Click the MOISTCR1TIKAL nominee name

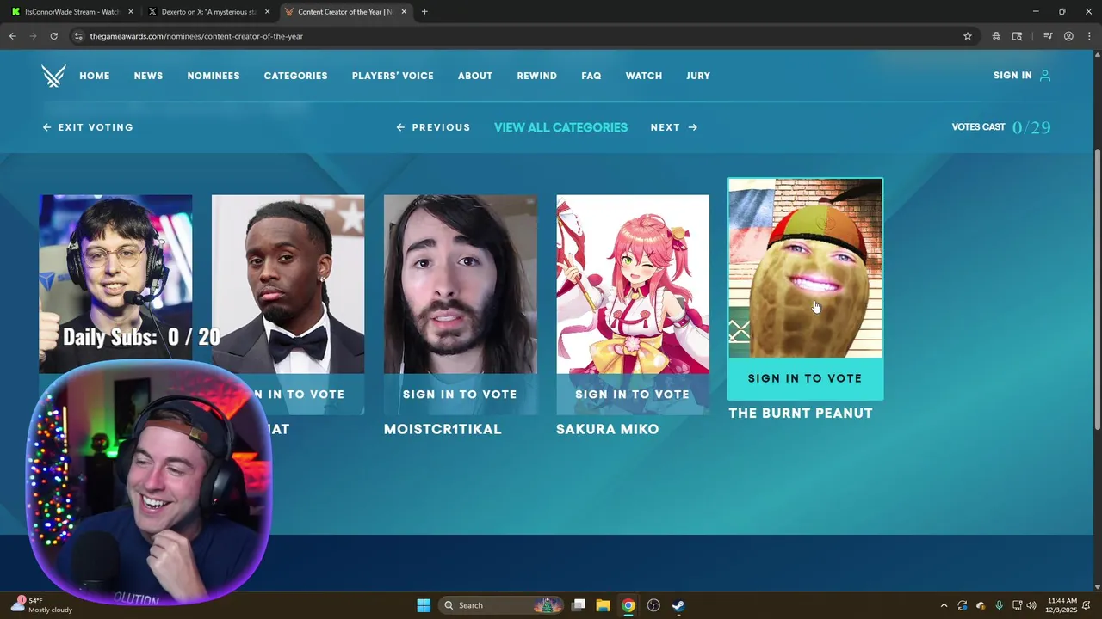pyautogui.click(x=443, y=429)
